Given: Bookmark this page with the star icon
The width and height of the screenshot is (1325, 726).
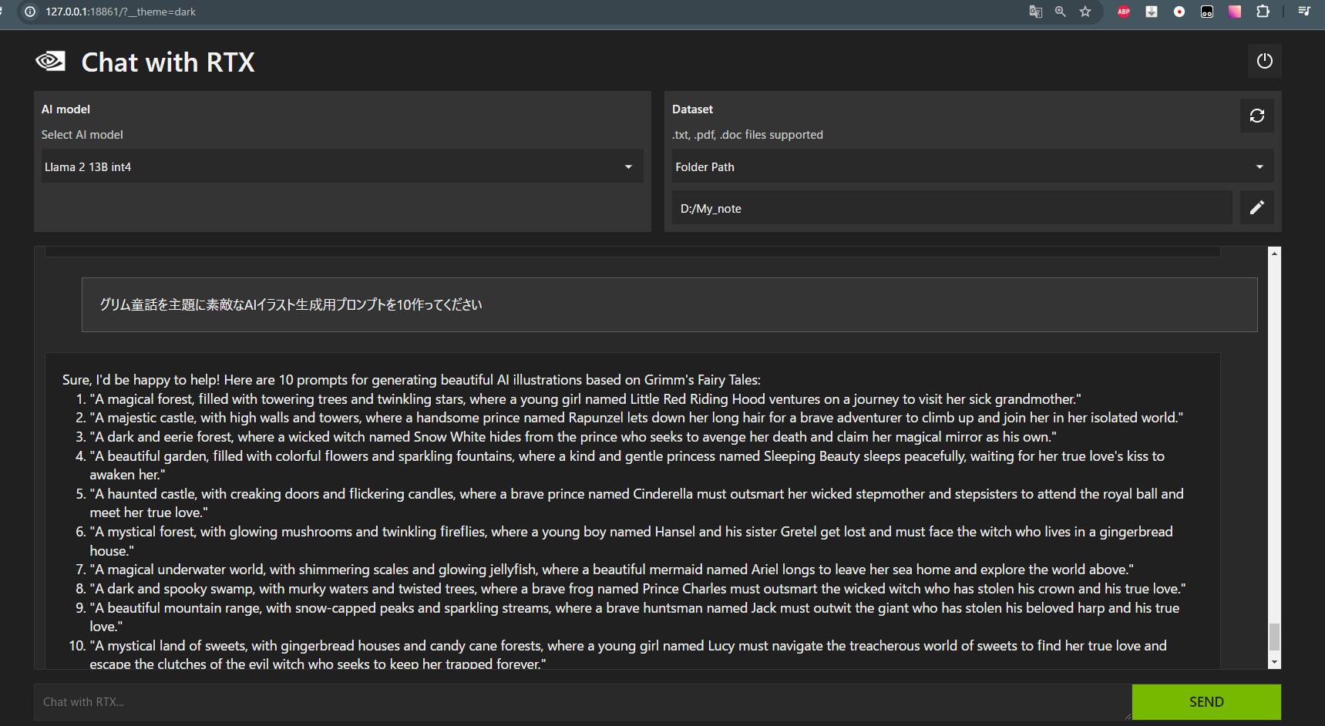Looking at the screenshot, I should point(1085,12).
